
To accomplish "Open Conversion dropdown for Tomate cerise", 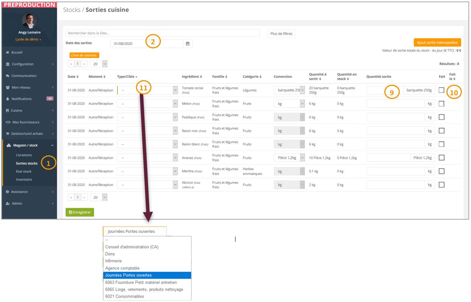I will click(x=289, y=90).
